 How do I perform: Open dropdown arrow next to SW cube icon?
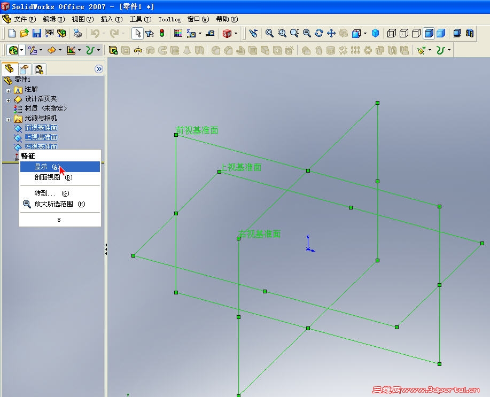click(236, 33)
